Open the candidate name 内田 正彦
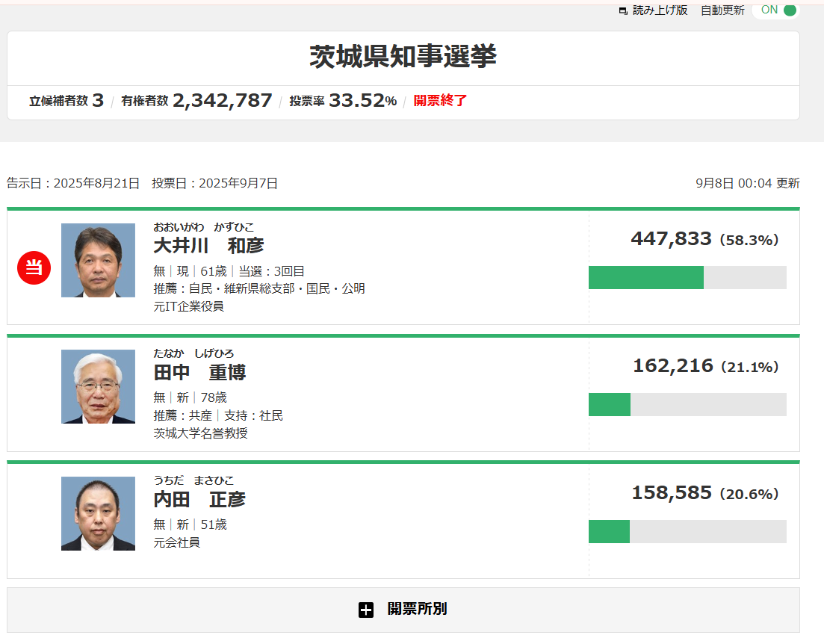This screenshot has height=644, width=824. click(199, 500)
